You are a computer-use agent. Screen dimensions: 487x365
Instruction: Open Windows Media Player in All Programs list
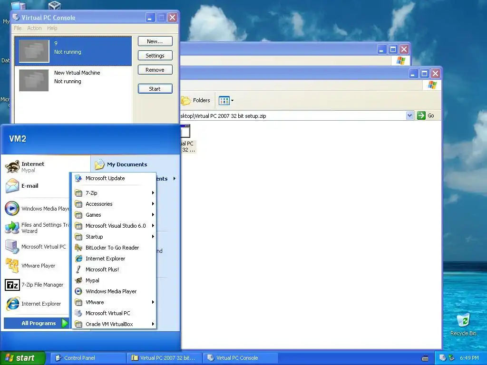[x=114, y=291]
